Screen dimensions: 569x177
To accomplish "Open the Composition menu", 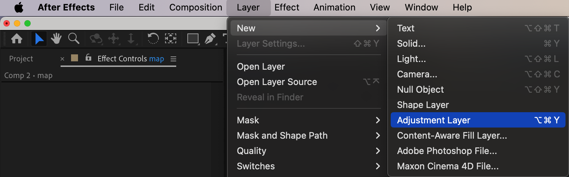I will (196, 7).
